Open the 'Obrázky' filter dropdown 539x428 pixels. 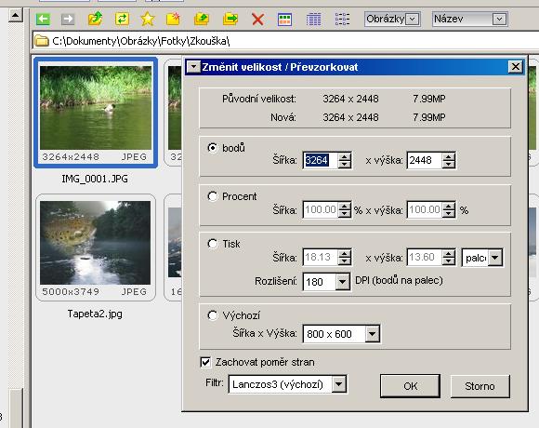pos(413,19)
